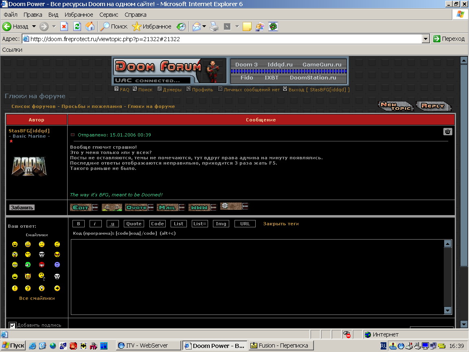Click the Edit post button icon
The height and width of the screenshot is (352, 469).
pyautogui.click(x=81, y=207)
